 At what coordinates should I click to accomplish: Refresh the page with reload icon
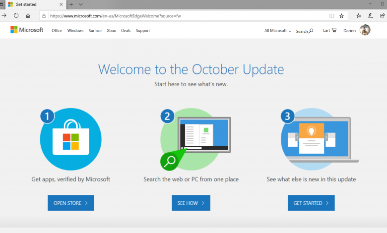(16, 16)
